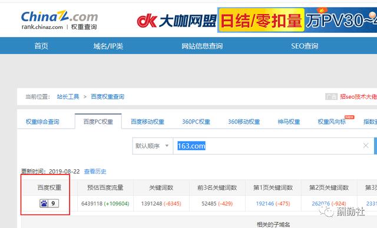377x228 pixels.
Task: Click the top-3 keyword value 52485
Action: coord(209,203)
